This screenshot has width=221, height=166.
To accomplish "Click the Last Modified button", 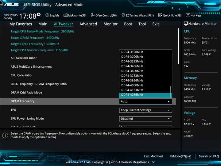I will click(153, 156).
